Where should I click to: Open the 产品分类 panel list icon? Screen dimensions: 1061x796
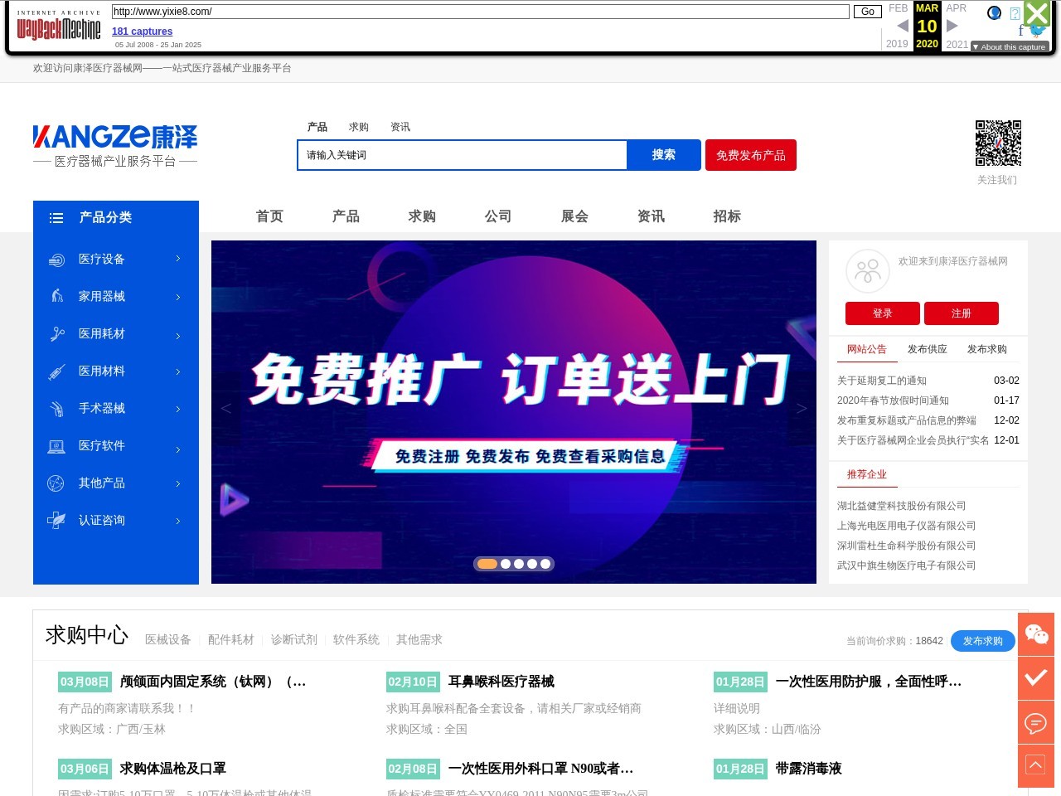pos(56,218)
